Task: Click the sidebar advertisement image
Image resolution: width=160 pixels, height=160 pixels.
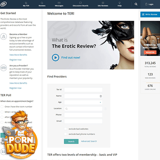Action: [x=150, y=38]
